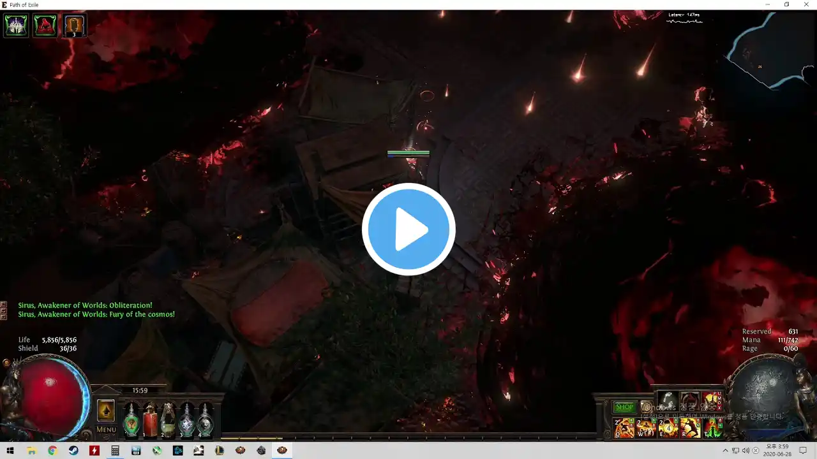The height and width of the screenshot is (459, 817).
Task: Activate the W skill slot
Action: click(x=646, y=428)
